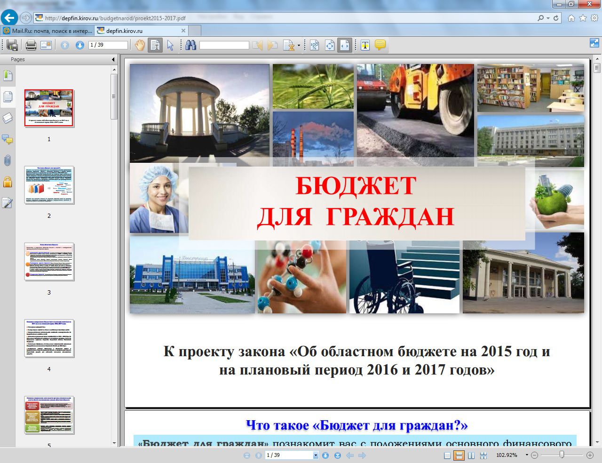Image resolution: width=602 pixels, height=463 pixels.
Task: Navigate back in the browser
Action: [9, 17]
